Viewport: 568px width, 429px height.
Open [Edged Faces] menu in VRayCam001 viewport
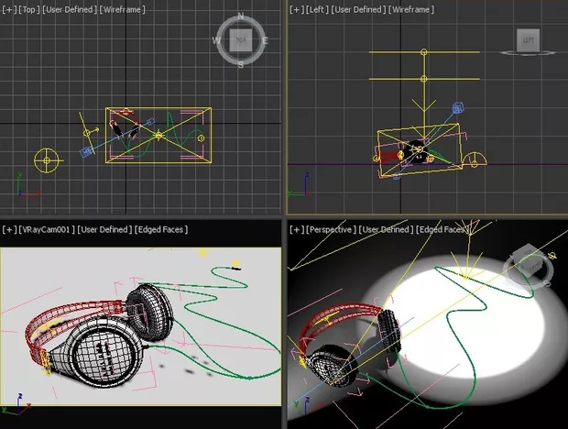[x=161, y=229]
